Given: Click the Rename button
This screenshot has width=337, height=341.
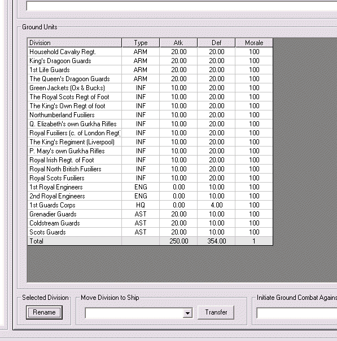Looking at the screenshot, I should tap(44, 312).
